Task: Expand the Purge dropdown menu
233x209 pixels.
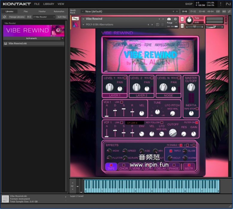Action: (x=176, y=23)
